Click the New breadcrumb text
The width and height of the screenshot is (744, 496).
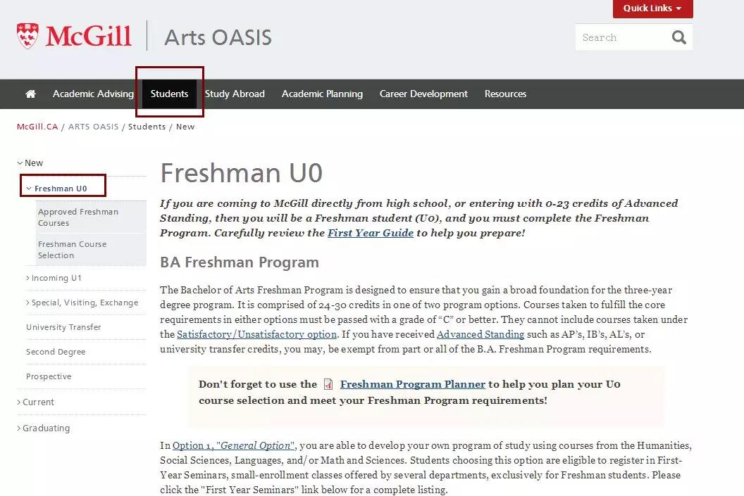click(185, 127)
